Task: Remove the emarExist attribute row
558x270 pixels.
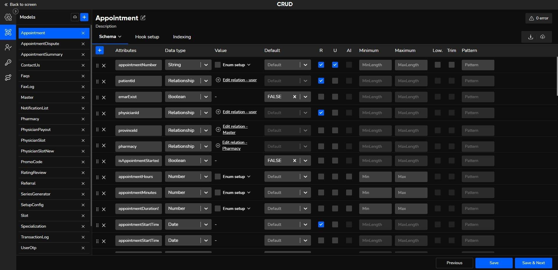Action: (104, 98)
